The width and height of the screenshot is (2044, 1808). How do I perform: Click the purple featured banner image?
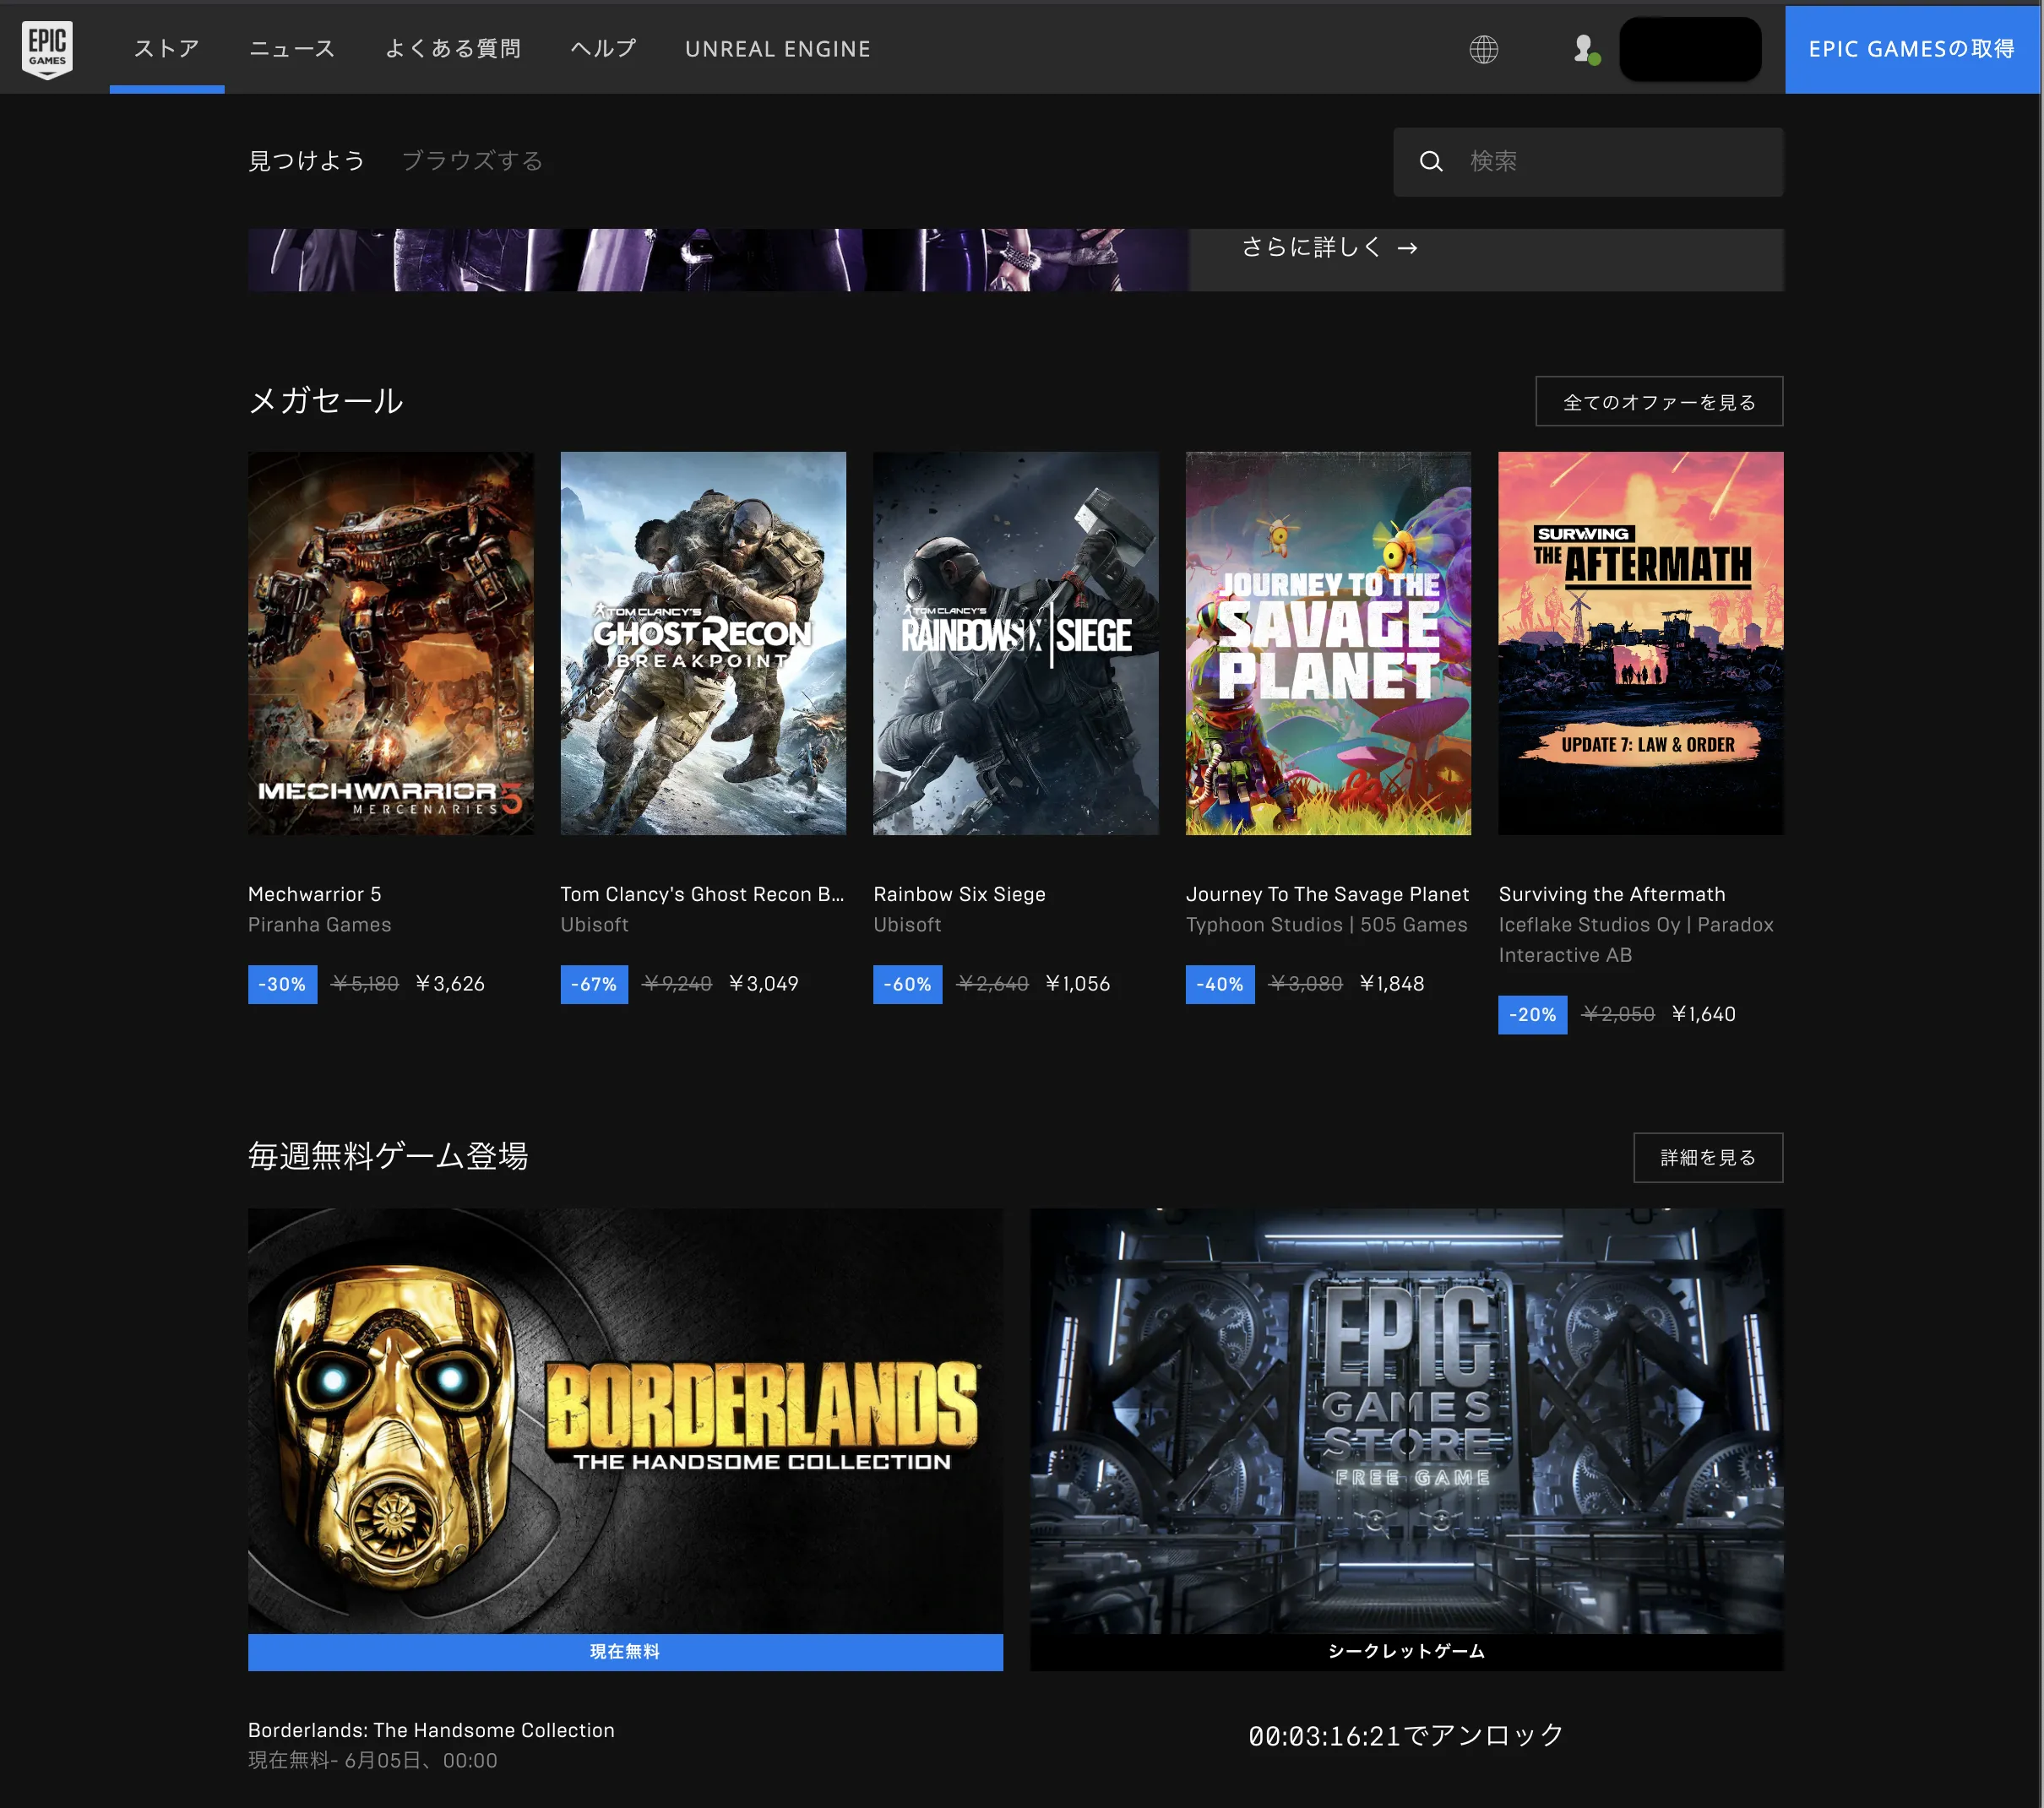click(718, 260)
